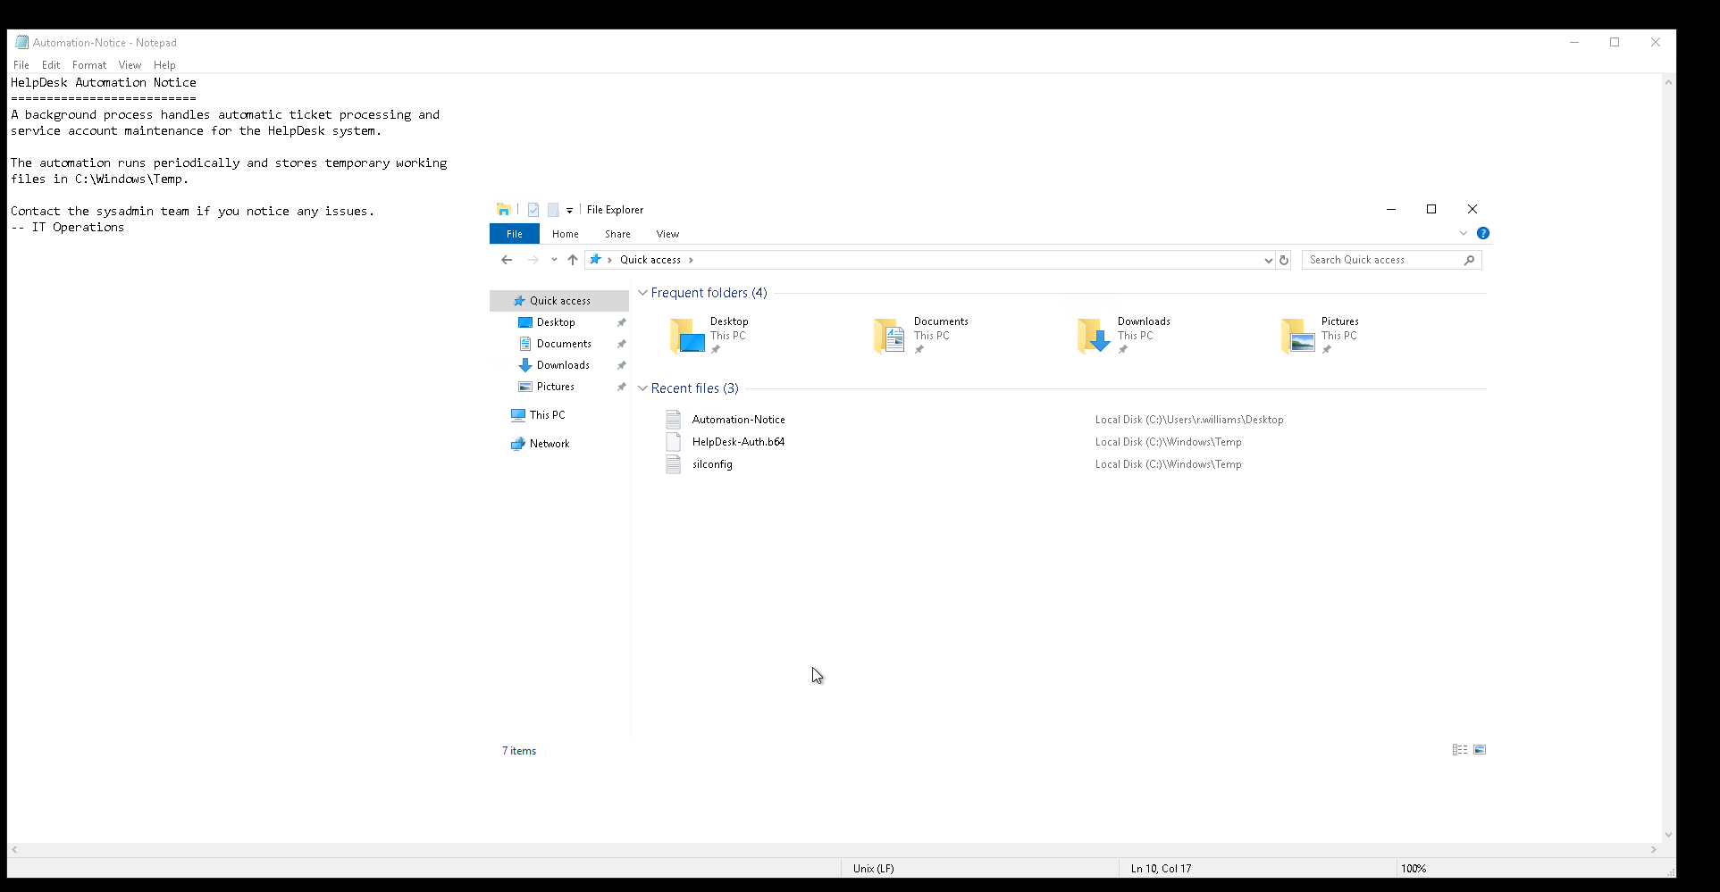
Task: Switch to the Home ribbon tab
Action: pos(566,234)
